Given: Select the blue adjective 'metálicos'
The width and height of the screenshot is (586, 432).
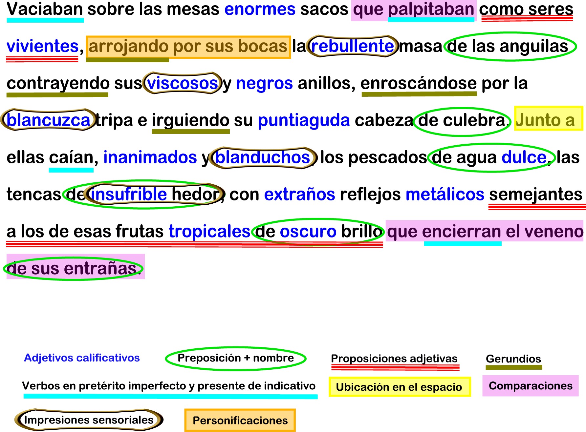Looking at the screenshot, I should click(445, 195).
